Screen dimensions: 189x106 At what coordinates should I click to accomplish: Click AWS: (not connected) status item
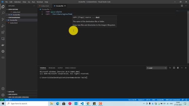tap(172, 100)
